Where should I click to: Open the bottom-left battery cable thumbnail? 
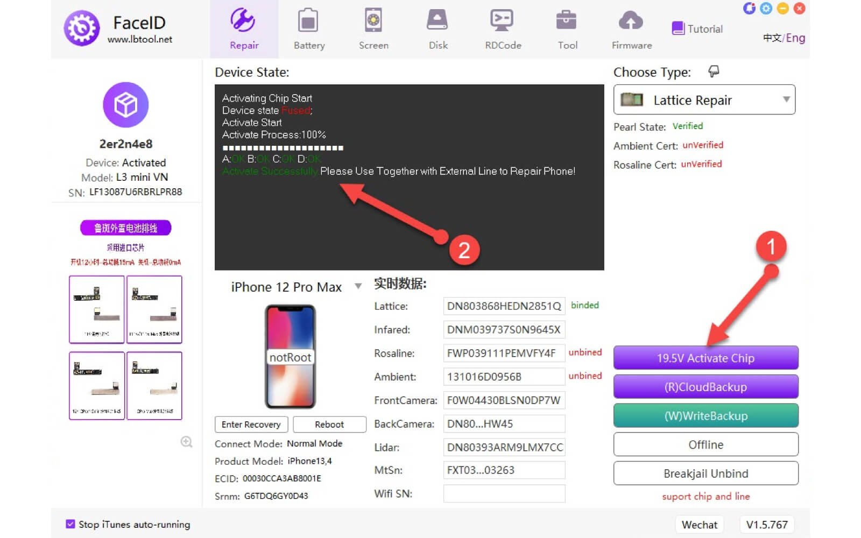97,386
